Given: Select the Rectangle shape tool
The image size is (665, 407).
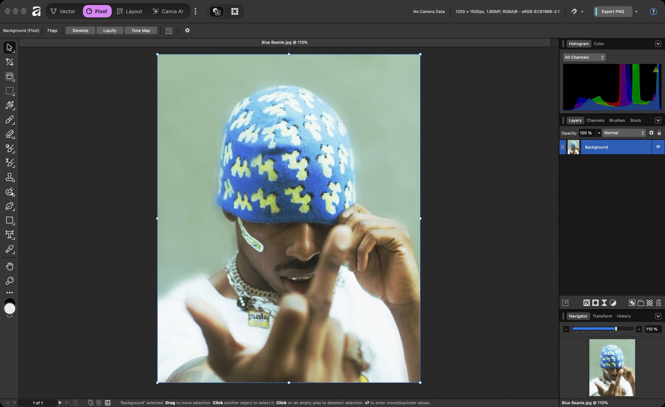Looking at the screenshot, I should (x=9, y=220).
